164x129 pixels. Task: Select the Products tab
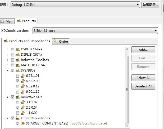pos(26,21)
